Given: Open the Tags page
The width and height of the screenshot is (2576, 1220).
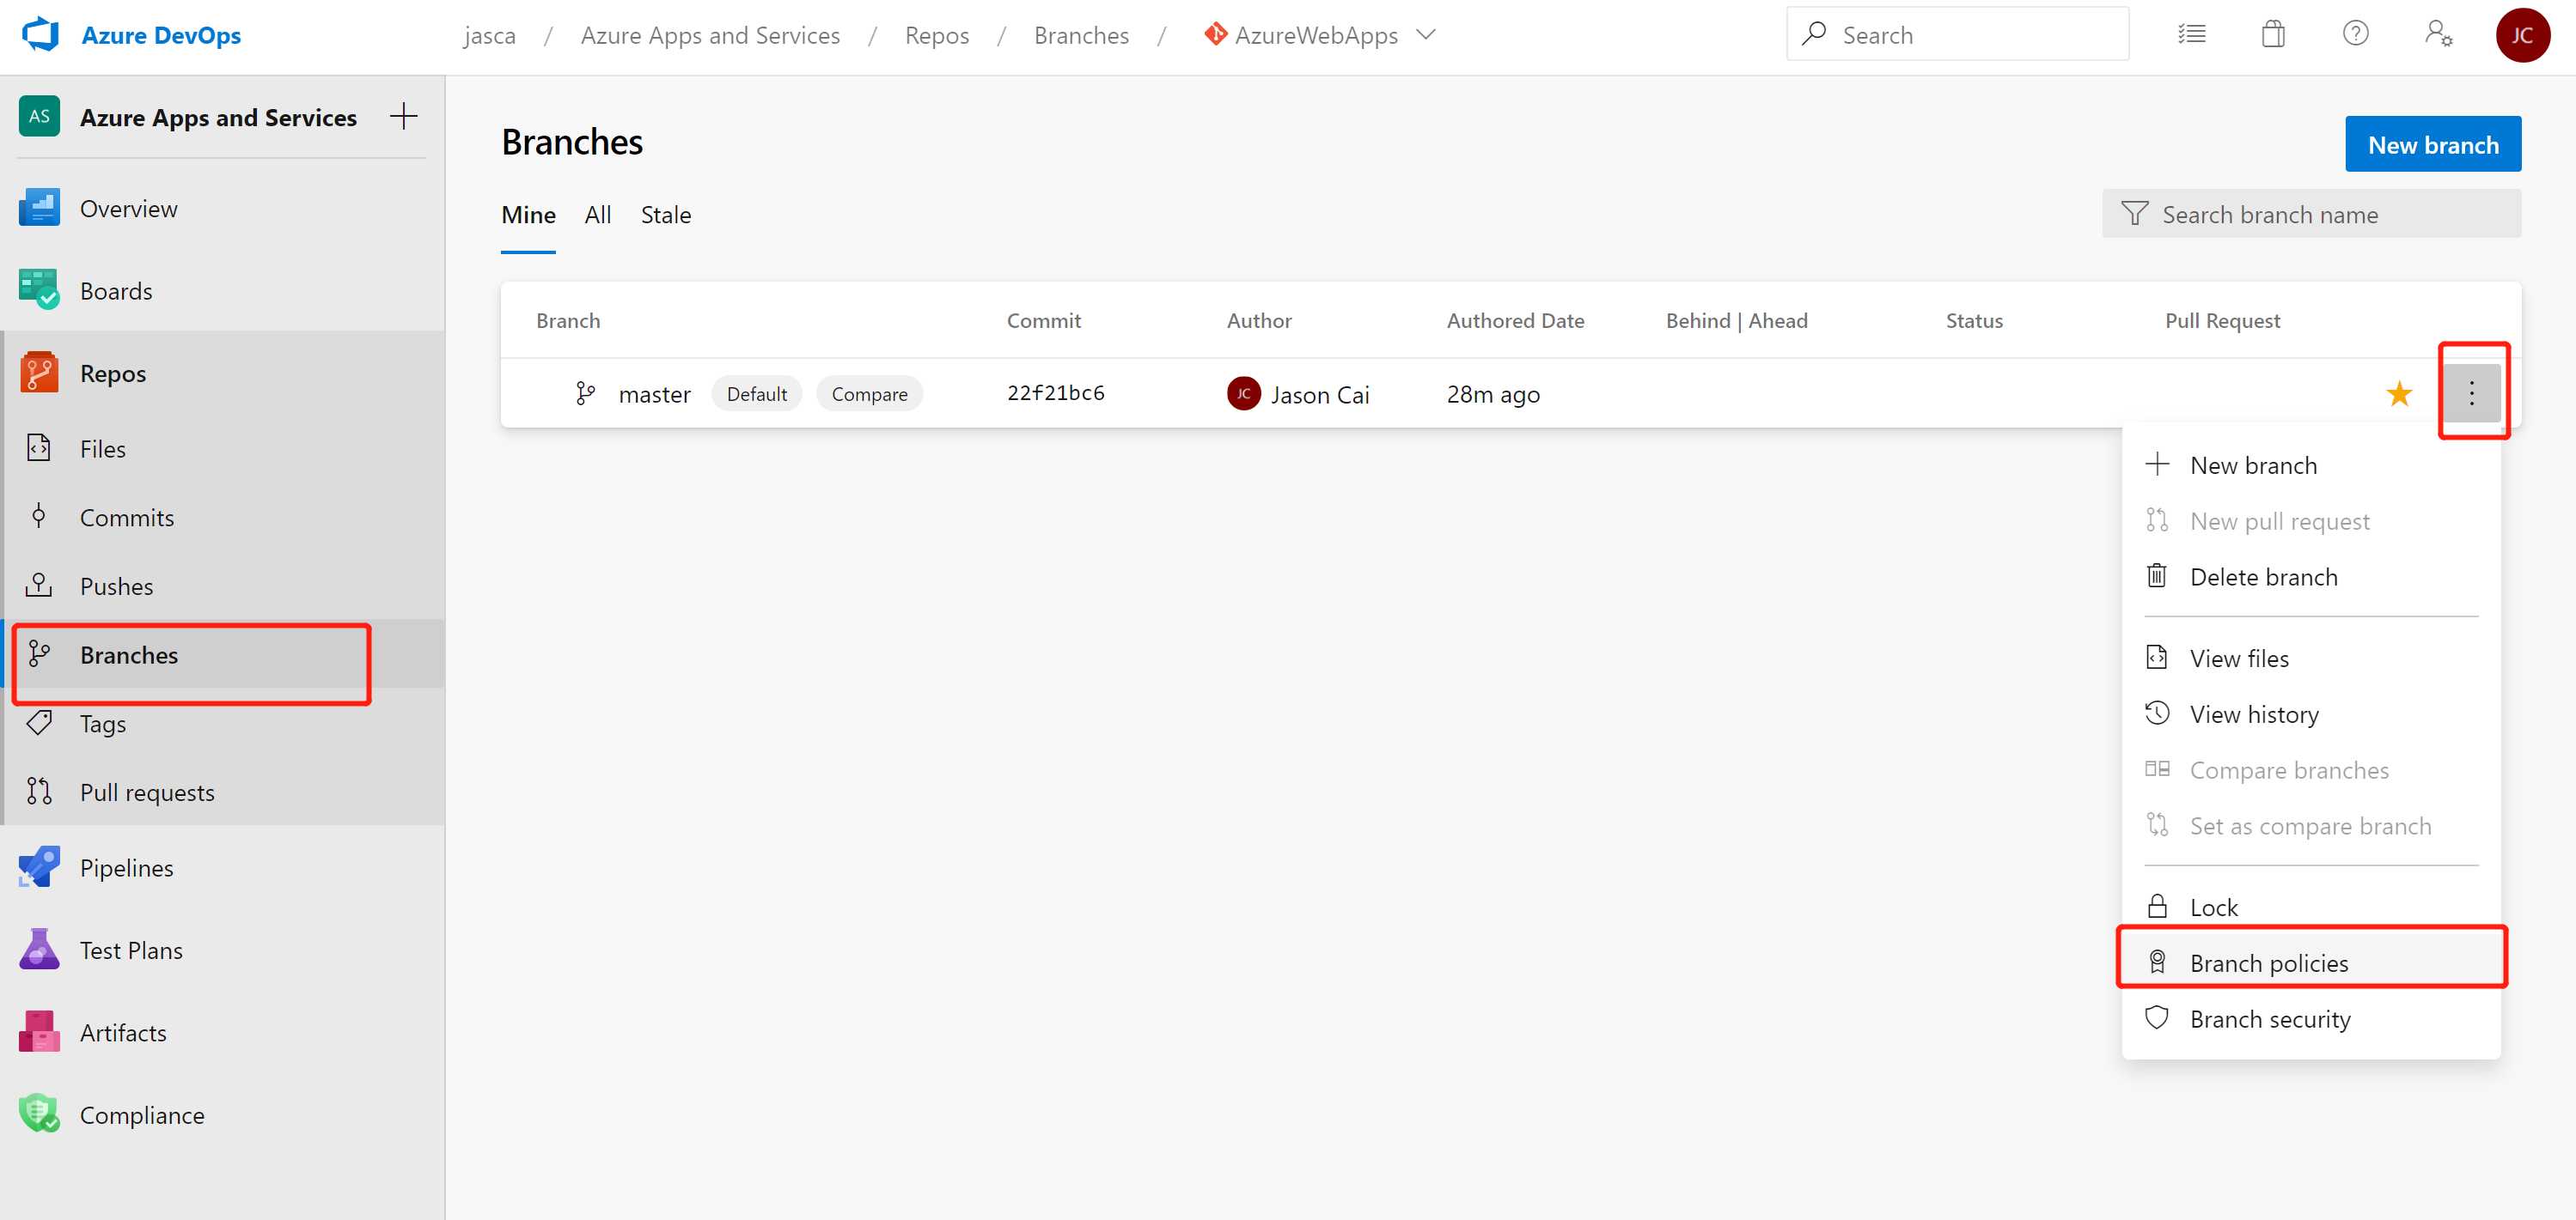Looking at the screenshot, I should coord(222,722).
